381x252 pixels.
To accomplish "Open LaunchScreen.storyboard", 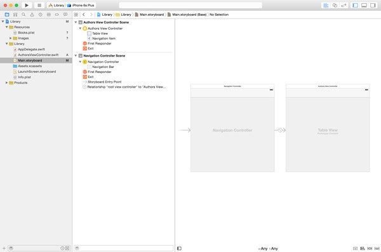I will pos(36,72).
